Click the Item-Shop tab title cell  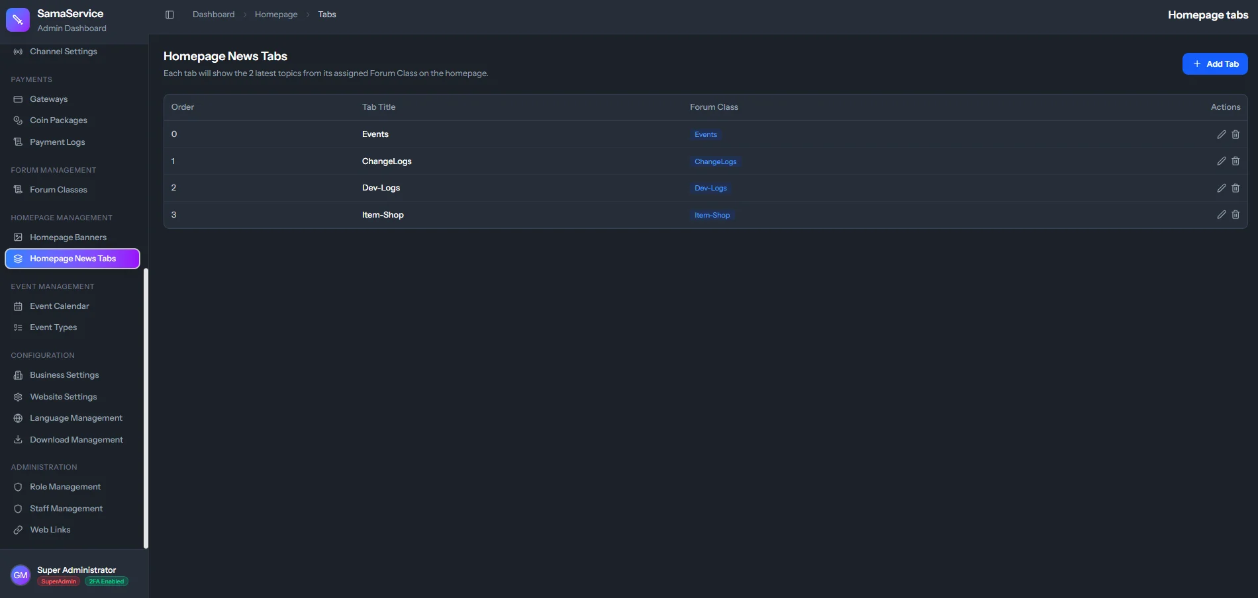point(383,215)
